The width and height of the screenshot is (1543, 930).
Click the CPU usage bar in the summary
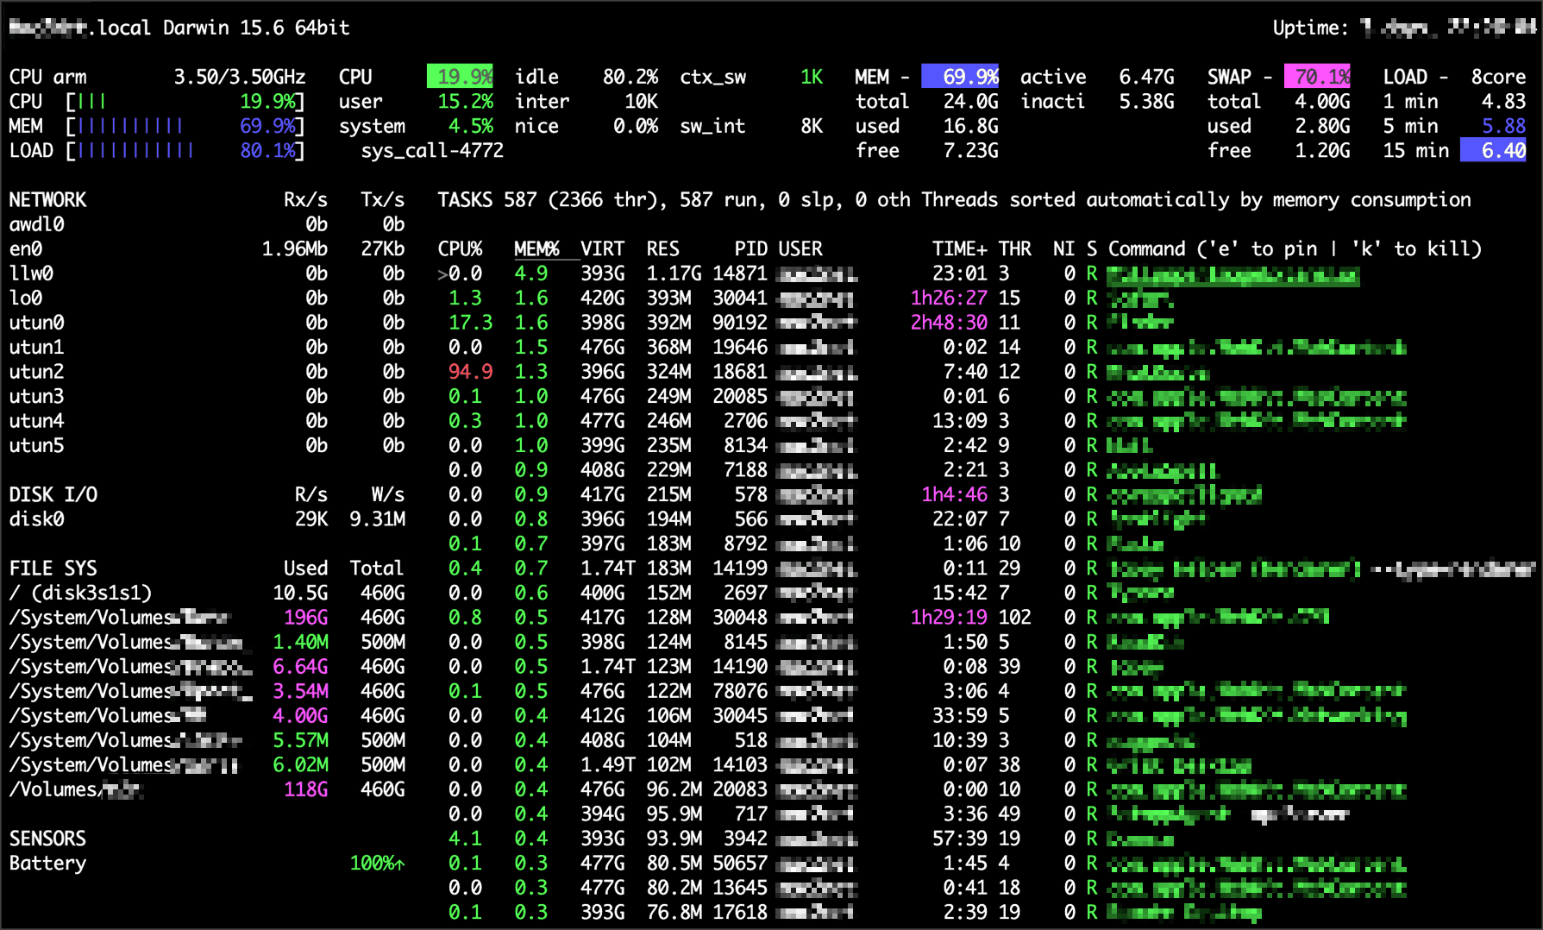185,102
